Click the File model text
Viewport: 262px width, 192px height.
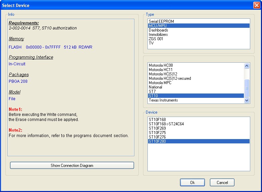click(12, 99)
